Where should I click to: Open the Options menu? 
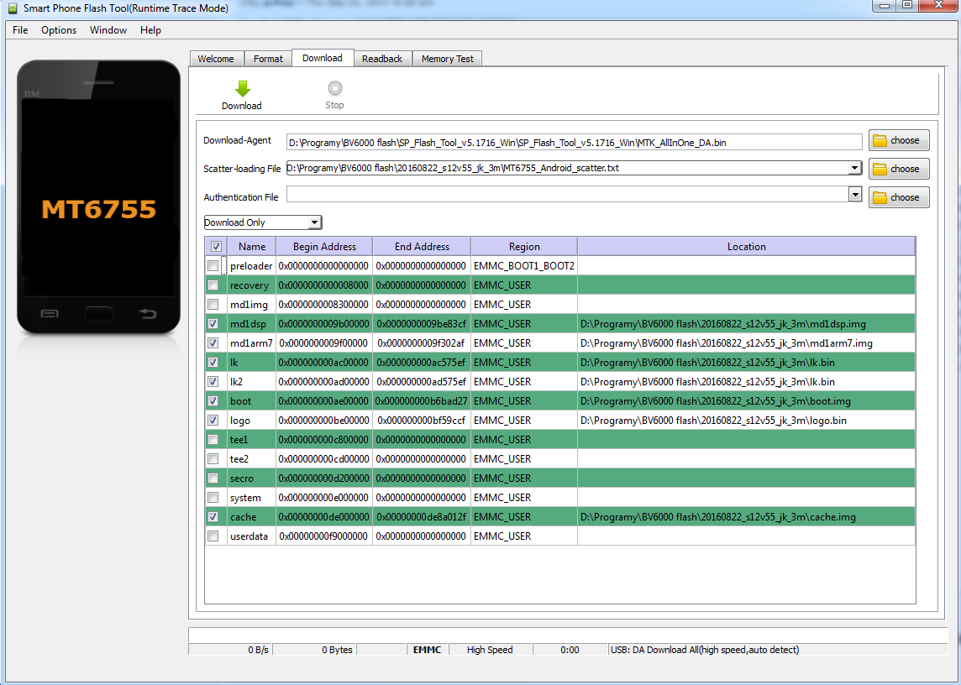tap(59, 30)
